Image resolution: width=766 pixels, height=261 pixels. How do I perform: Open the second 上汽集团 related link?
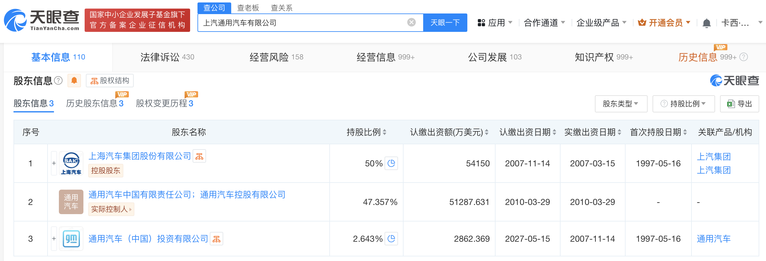[714, 170]
